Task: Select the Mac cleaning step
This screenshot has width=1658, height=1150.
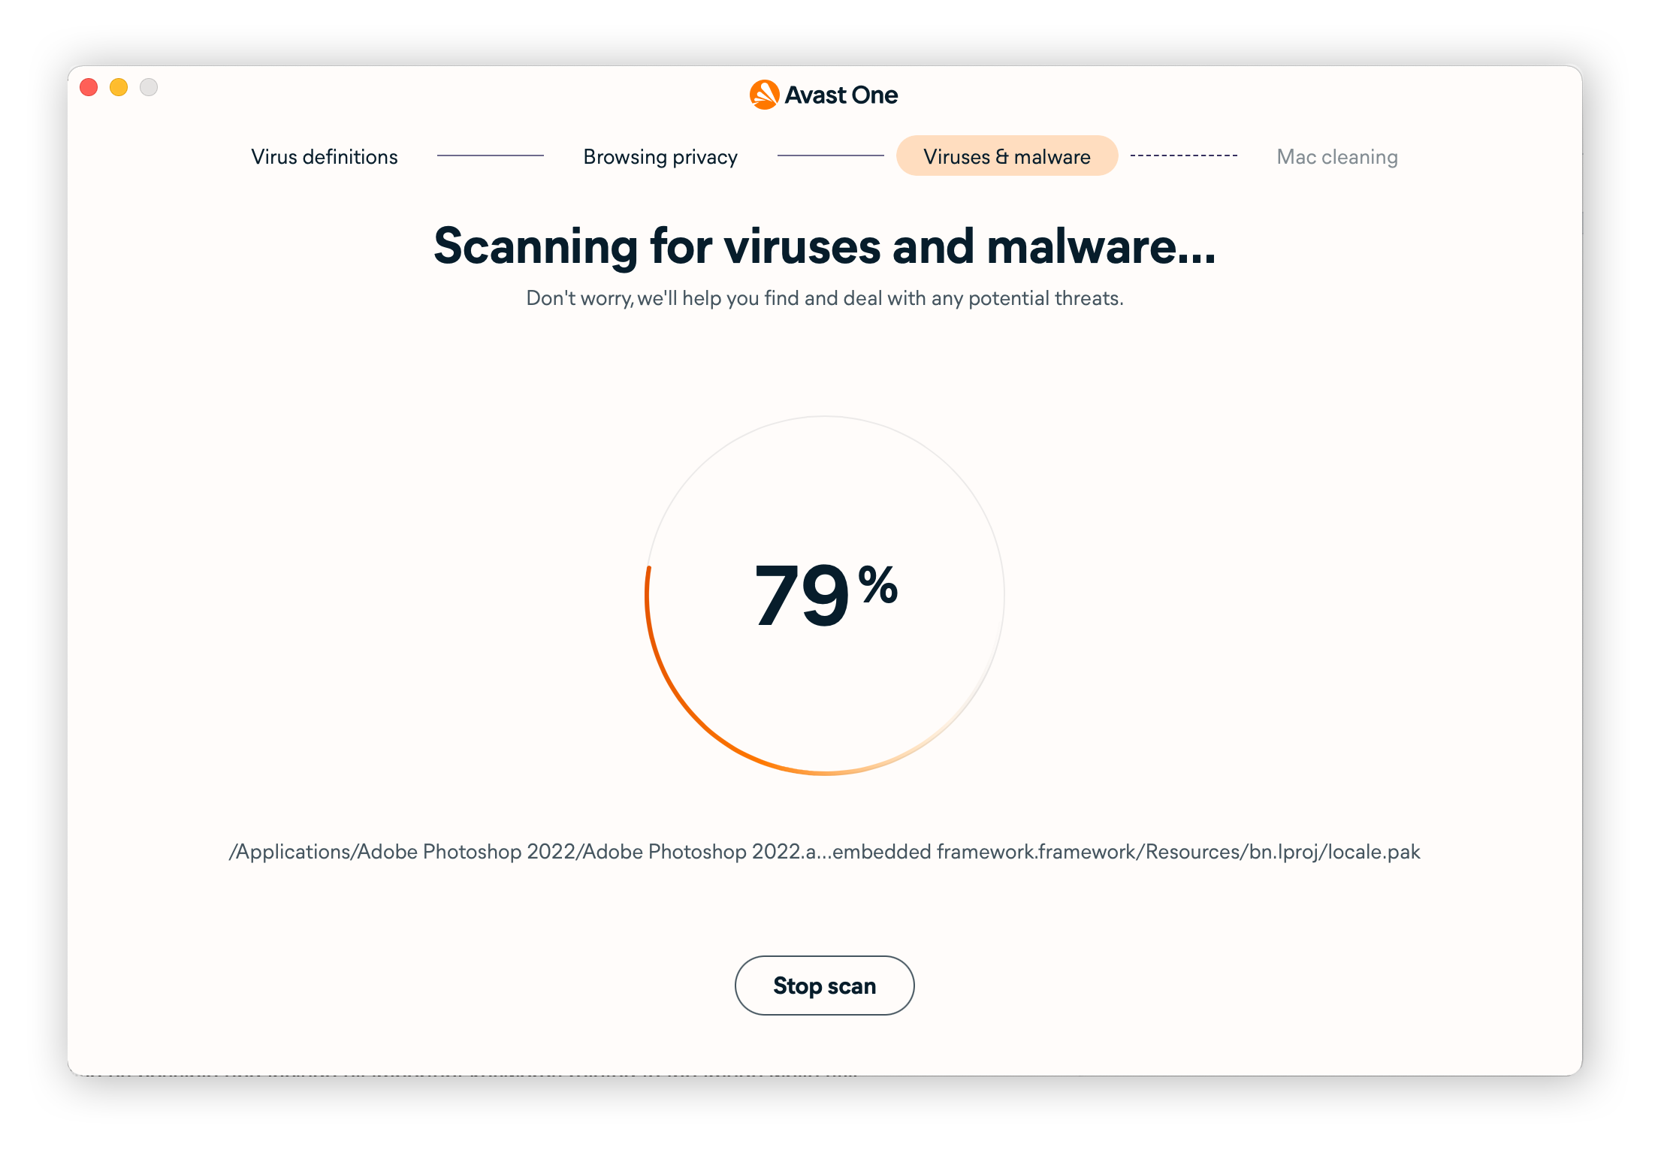Action: (1336, 156)
